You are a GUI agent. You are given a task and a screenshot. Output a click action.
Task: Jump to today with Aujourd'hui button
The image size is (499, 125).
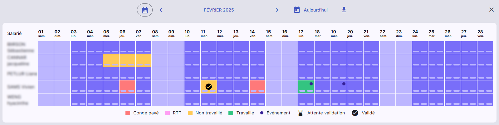tap(311, 10)
